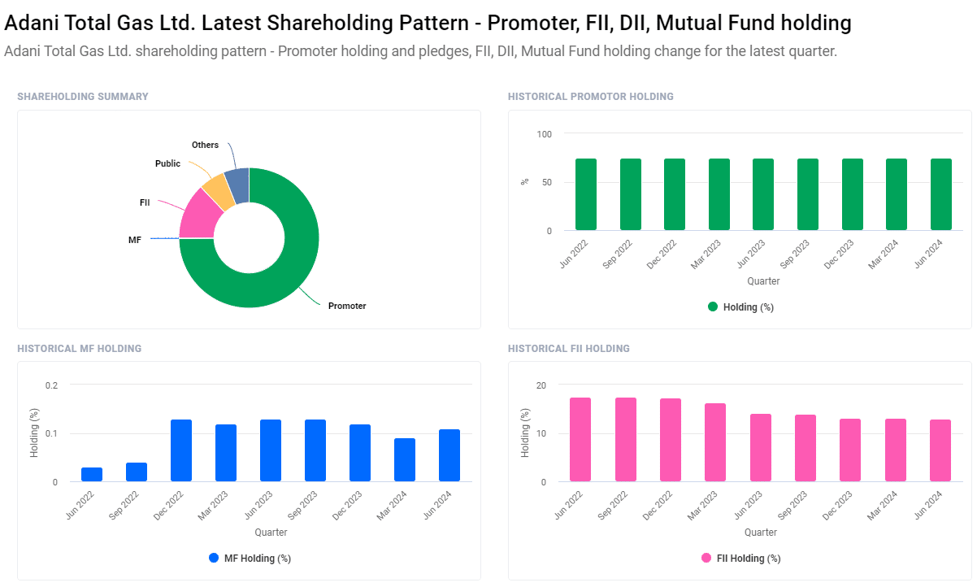The height and width of the screenshot is (587, 977).
Task: Click the Mar 2023 bar in FII holding chart
Action: click(x=715, y=442)
